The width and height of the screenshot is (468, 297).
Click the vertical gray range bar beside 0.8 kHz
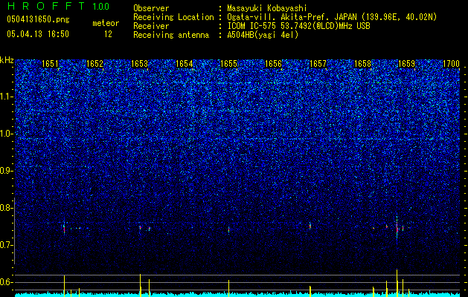point(15,231)
